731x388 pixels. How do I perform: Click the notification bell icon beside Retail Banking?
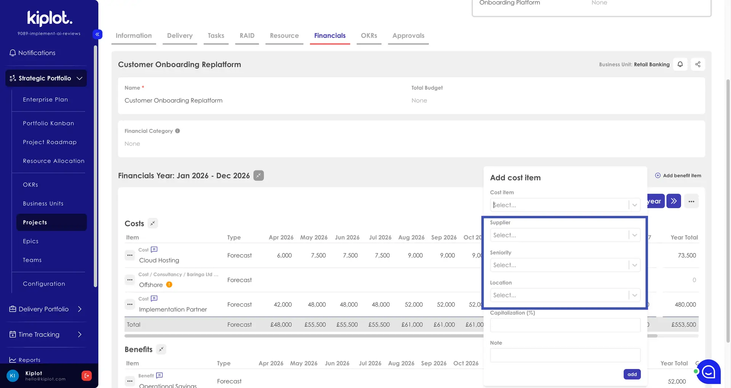click(680, 64)
